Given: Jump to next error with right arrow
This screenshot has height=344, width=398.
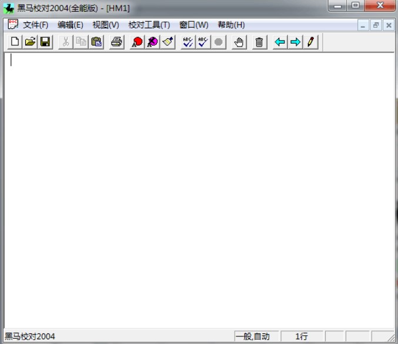Looking at the screenshot, I should (x=295, y=42).
